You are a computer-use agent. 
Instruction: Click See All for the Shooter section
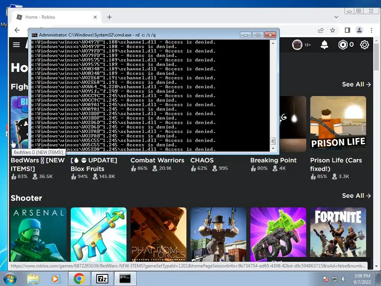coord(356,196)
